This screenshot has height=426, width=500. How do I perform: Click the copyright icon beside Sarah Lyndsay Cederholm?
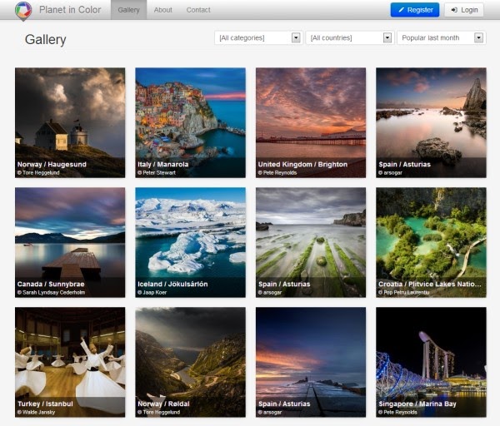pos(19,292)
